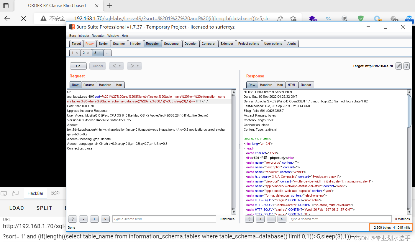Click the Response pane vertical scrollbar
Image resolution: width=415 pixels, height=244 pixels.
click(409, 152)
